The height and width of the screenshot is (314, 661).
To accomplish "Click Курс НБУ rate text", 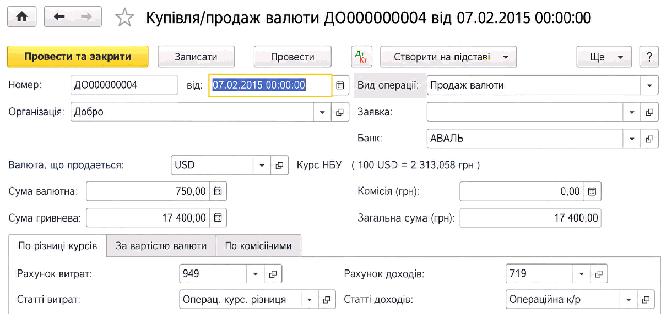I will click(388, 165).
